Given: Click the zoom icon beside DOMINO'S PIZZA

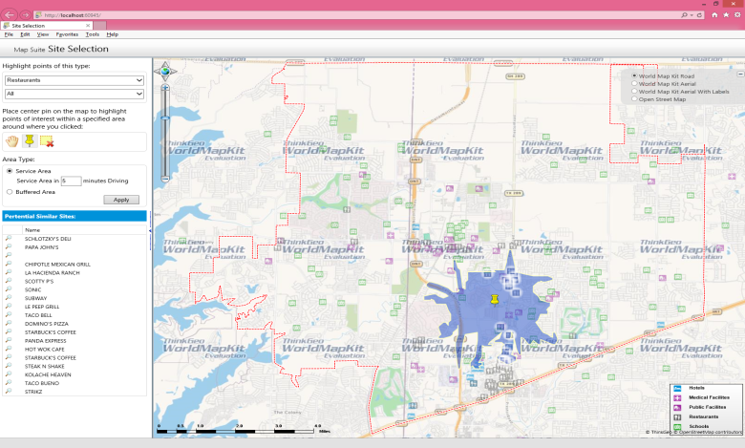Looking at the screenshot, I should click(9, 324).
